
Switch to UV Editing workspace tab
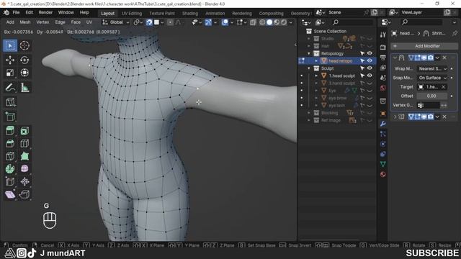[132, 14]
